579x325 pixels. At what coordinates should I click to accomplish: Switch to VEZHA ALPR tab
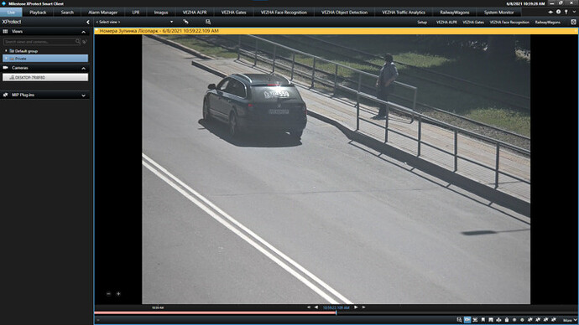click(195, 13)
